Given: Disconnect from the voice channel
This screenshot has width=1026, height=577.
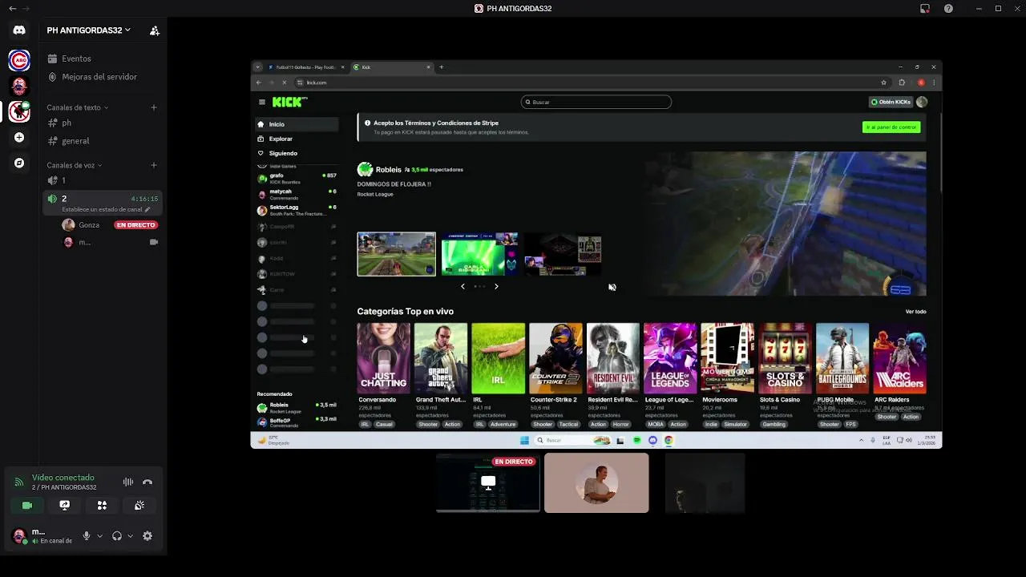Looking at the screenshot, I should point(147,482).
